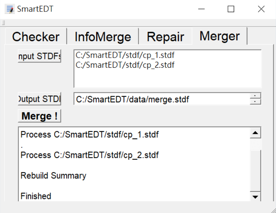Click the SmartEDT app icon in title bar
This screenshot has height=213, width=276.
(10, 9)
